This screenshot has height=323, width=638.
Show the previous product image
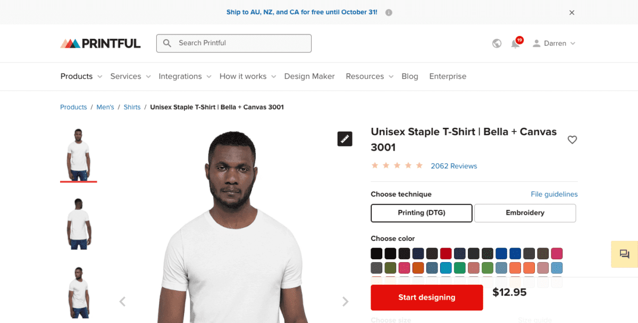coord(122,302)
